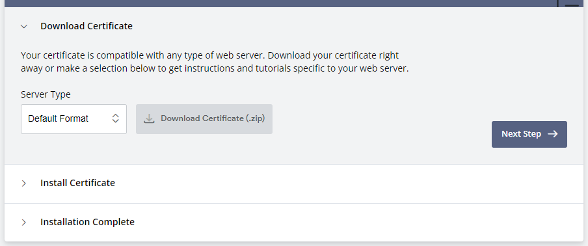
Task: Click the Installation Complete heading
Action: (x=87, y=222)
